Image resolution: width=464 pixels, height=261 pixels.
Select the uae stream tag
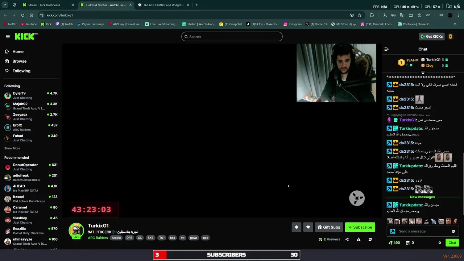coord(206,238)
